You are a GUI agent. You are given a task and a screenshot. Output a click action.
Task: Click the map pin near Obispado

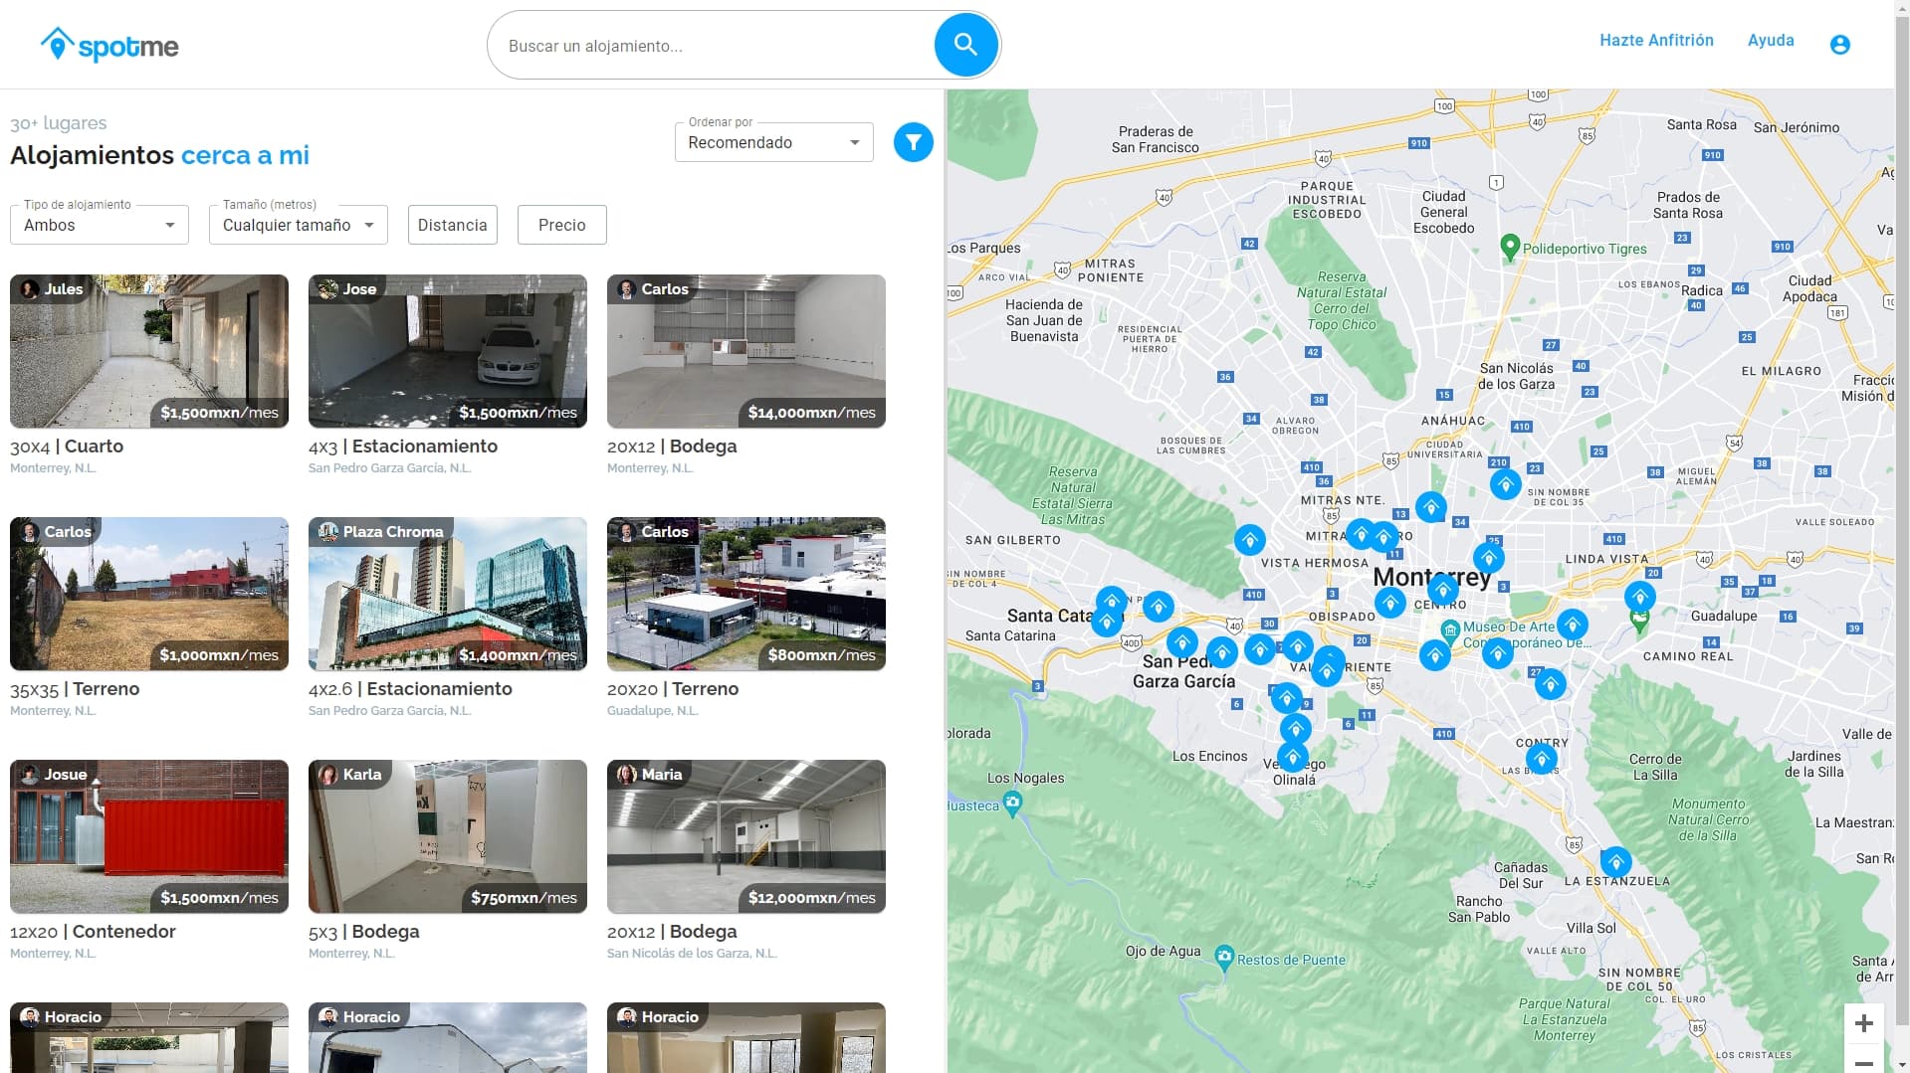(1389, 602)
